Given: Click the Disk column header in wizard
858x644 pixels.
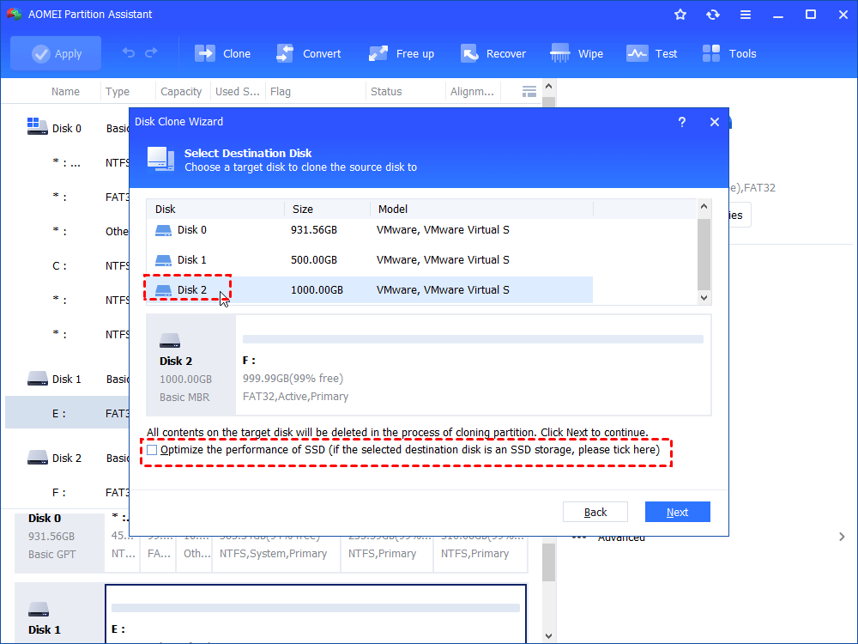Looking at the screenshot, I should click(x=215, y=210).
